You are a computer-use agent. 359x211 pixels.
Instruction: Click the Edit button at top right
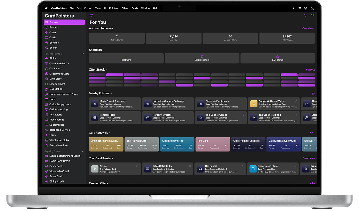pyautogui.click(x=312, y=15)
